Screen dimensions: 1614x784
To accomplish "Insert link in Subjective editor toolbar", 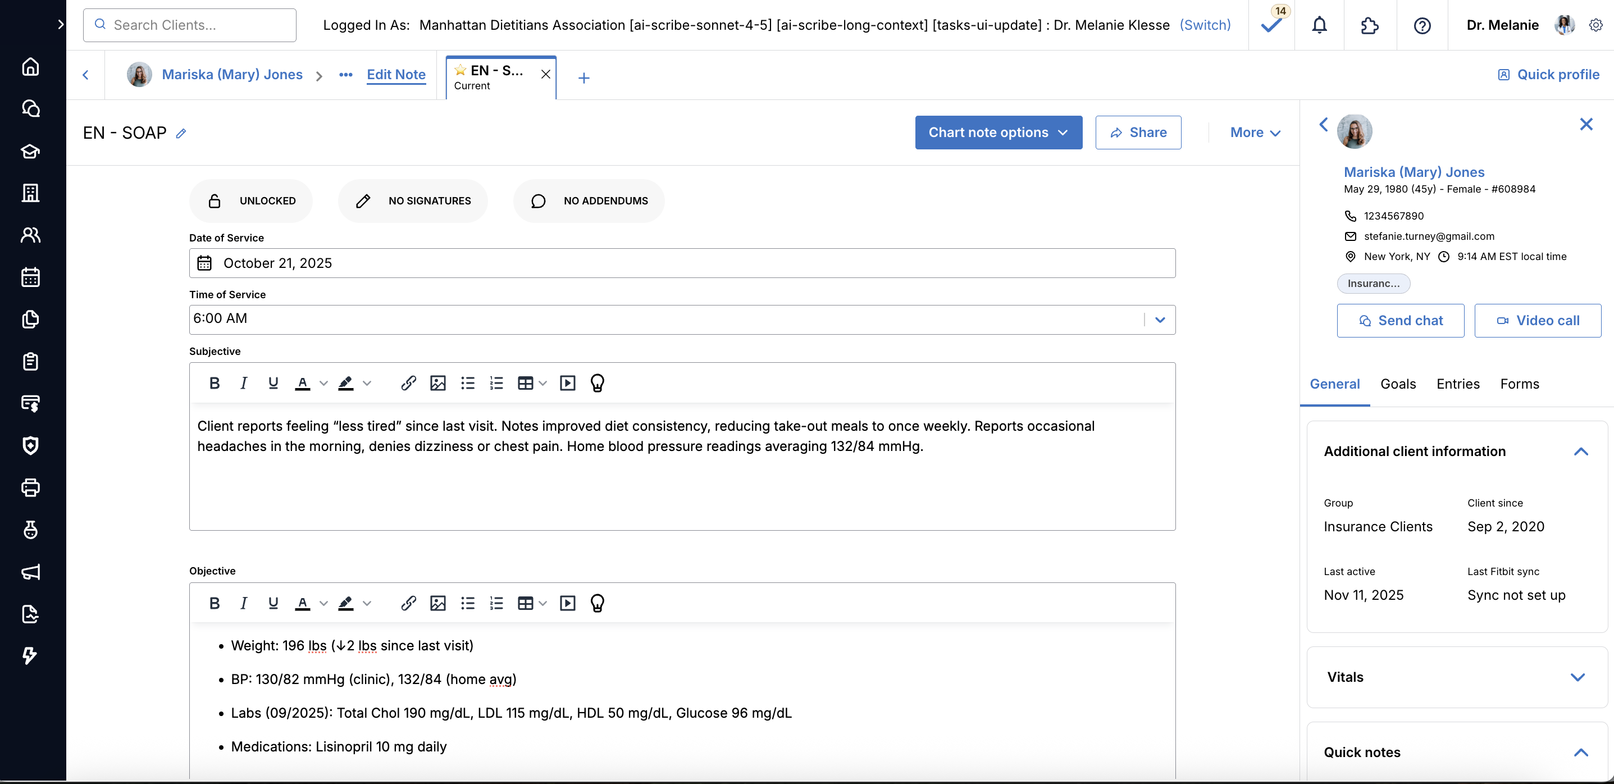I will click(x=408, y=383).
